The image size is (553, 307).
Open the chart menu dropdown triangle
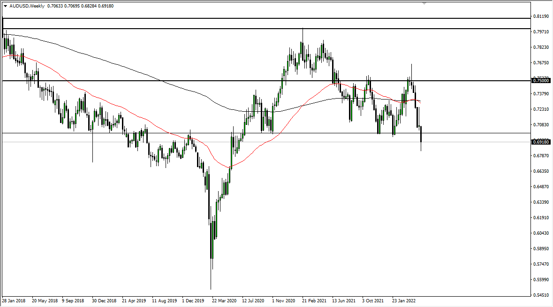5,6
